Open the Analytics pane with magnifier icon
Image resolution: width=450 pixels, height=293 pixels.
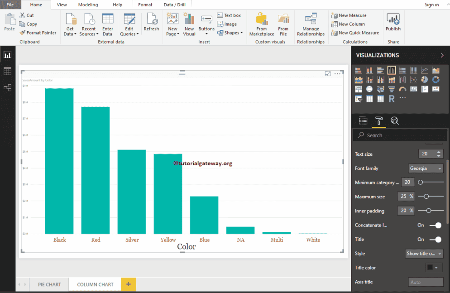tap(394, 120)
